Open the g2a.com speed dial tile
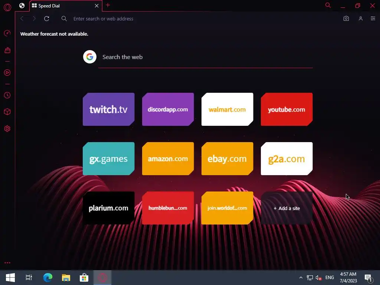This screenshot has height=285, width=380. (x=287, y=159)
